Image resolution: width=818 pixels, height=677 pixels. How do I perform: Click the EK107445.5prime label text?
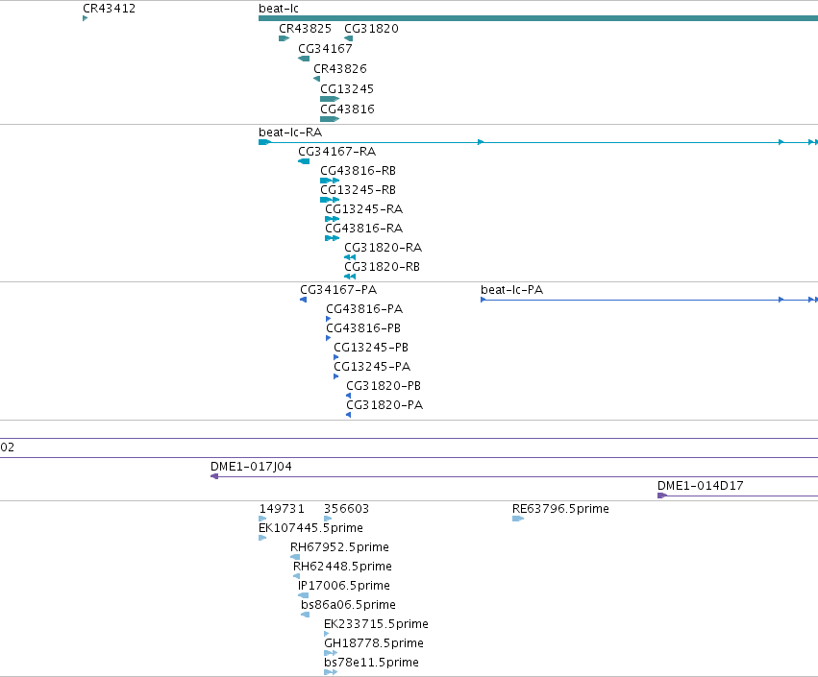click(310, 528)
